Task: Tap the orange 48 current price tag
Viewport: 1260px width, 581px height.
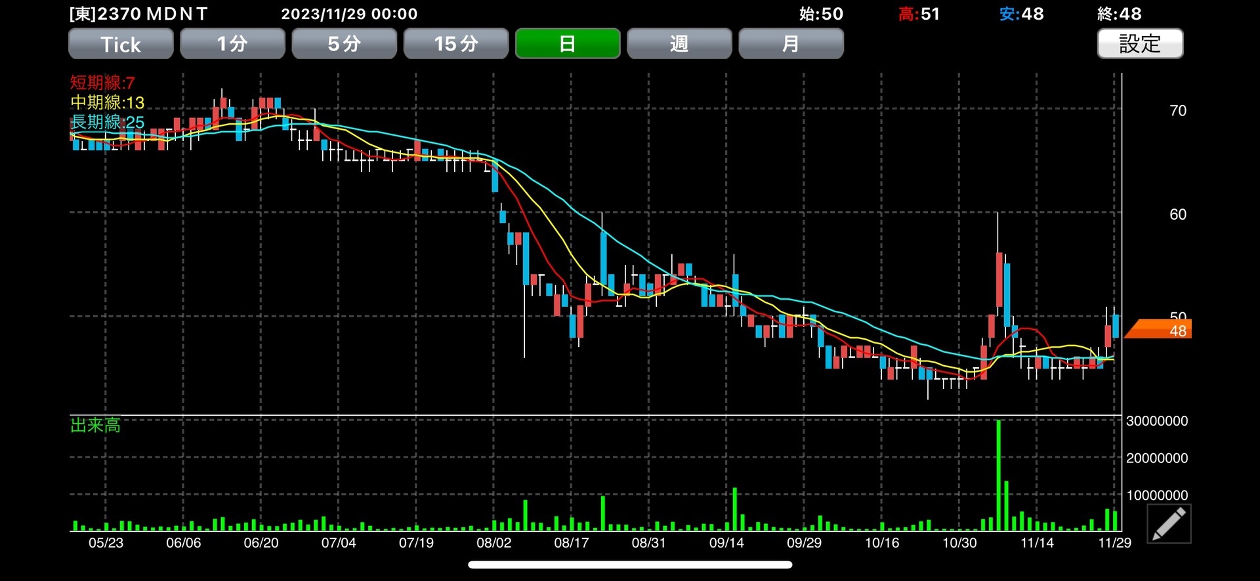Action: coord(1158,329)
